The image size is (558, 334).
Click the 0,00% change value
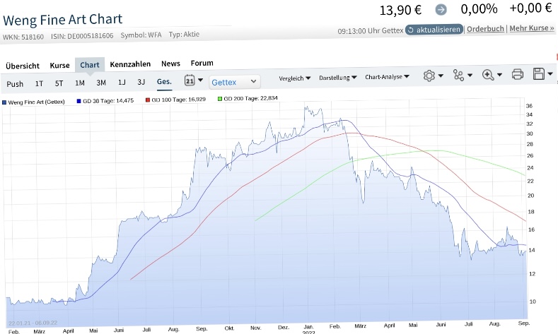coord(479,9)
